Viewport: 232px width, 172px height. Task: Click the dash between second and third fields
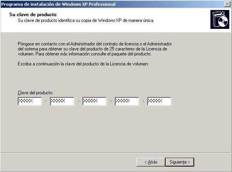pos(78,102)
